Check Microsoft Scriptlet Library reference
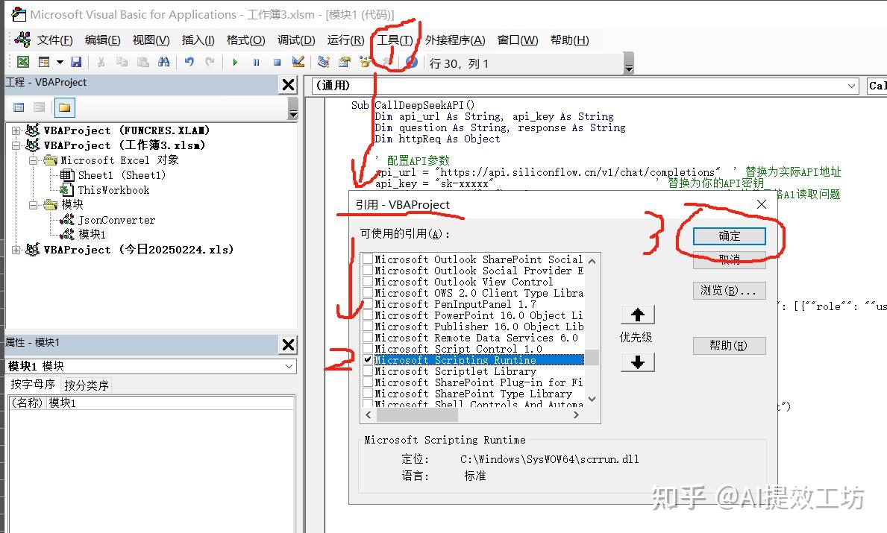This screenshot has height=533, width=887. point(368,370)
